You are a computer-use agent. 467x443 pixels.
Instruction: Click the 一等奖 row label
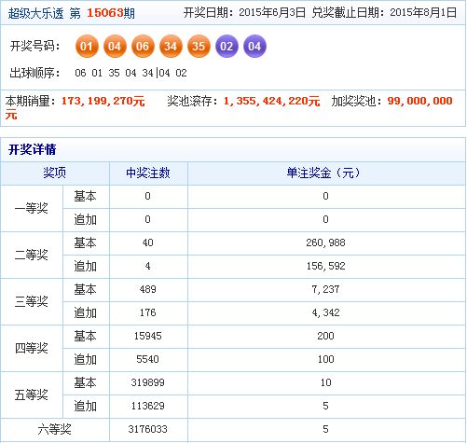coord(32,208)
